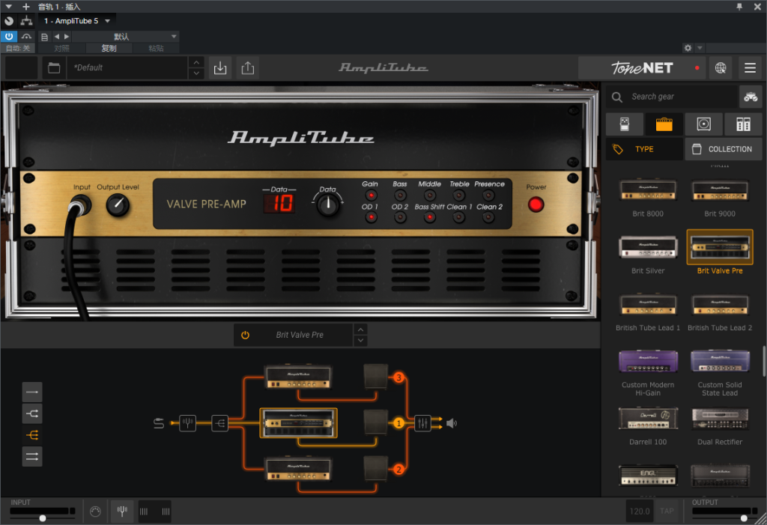Choose the parallel dual chain layout
767x525 pixels.
(x=32, y=457)
